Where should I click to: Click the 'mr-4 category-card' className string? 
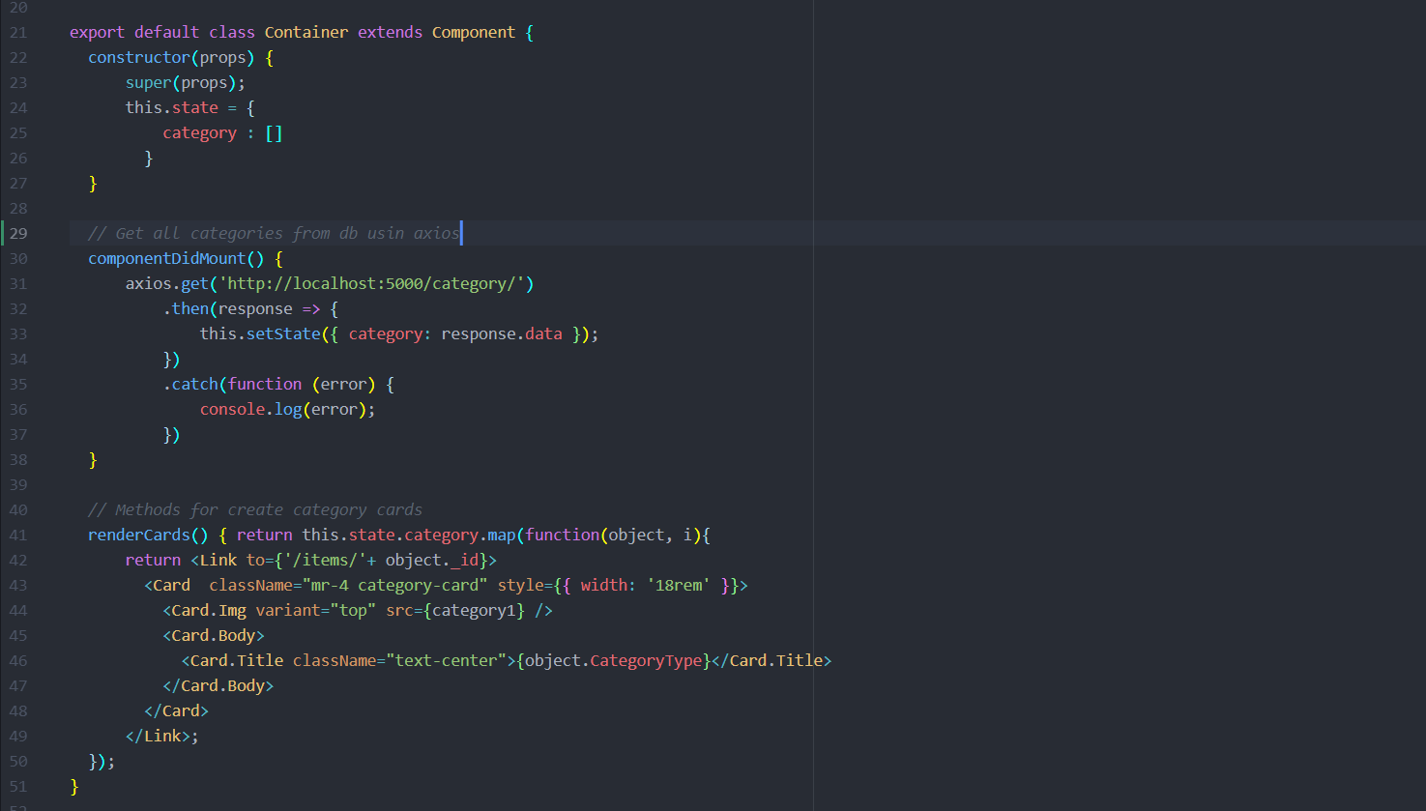(x=394, y=585)
